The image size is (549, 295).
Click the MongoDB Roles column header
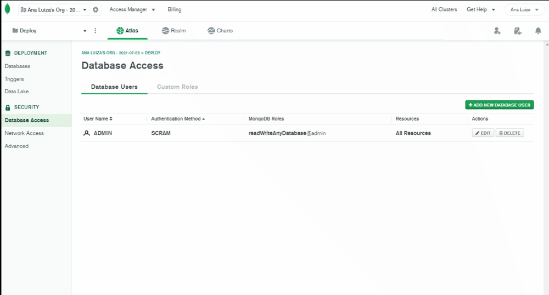point(266,119)
